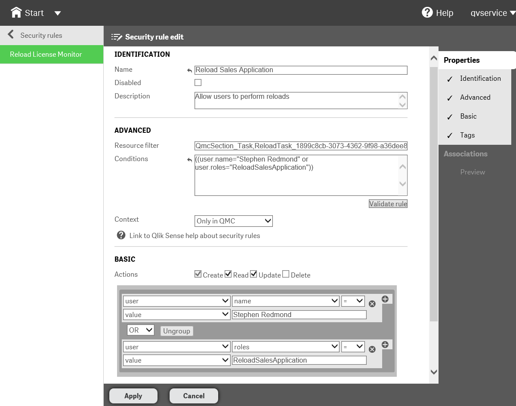Uncheck the Read action checkbox

pyautogui.click(x=228, y=274)
